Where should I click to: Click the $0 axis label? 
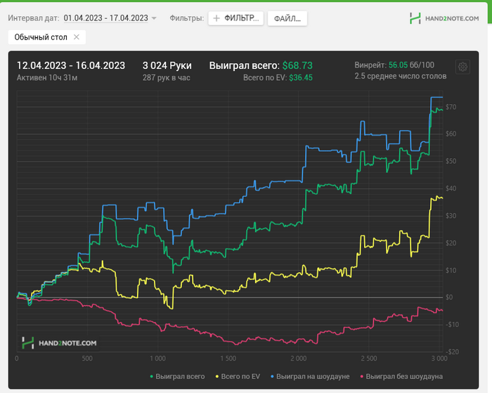(x=449, y=297)
